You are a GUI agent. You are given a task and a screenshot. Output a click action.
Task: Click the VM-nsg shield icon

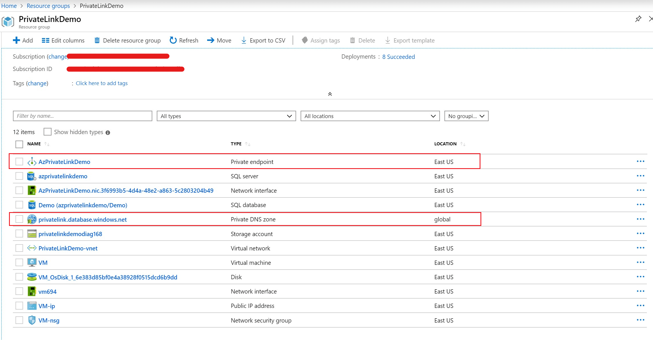(32, 320)
